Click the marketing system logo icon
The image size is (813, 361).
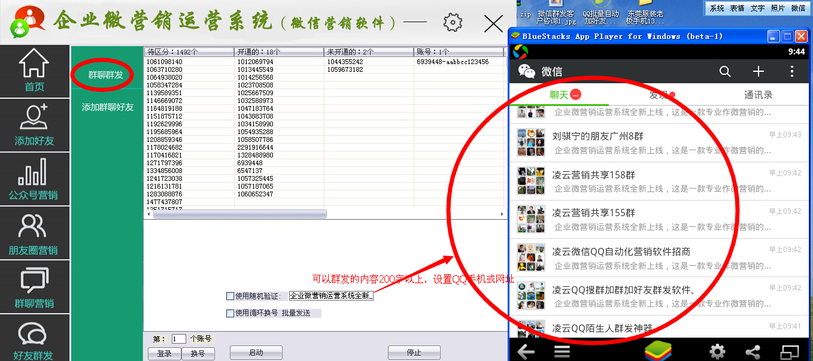[x=28, y=21]
